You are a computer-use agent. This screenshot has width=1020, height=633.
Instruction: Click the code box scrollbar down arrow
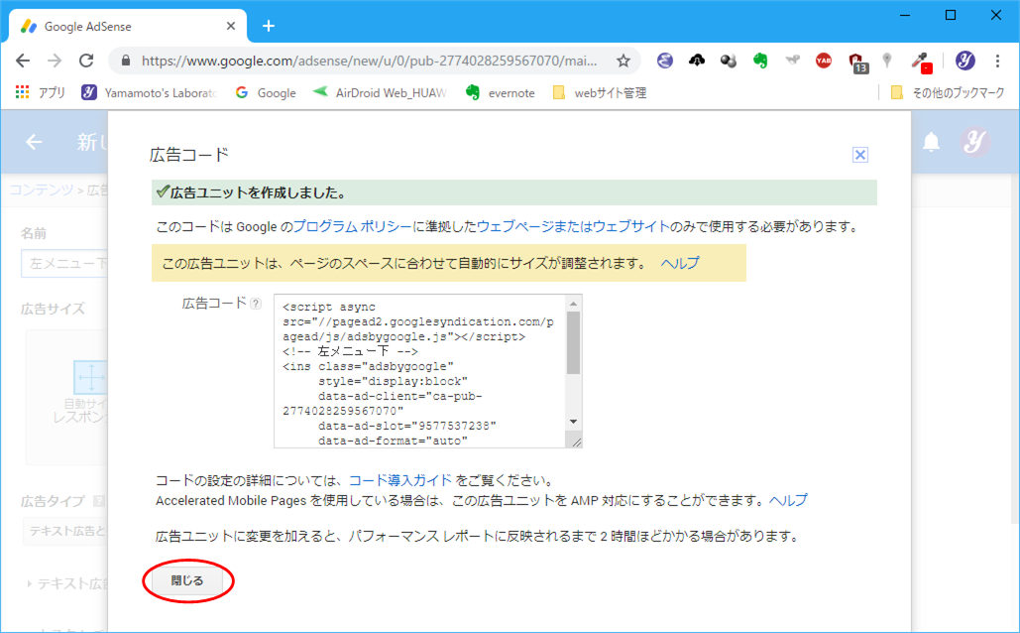point(573,422)
